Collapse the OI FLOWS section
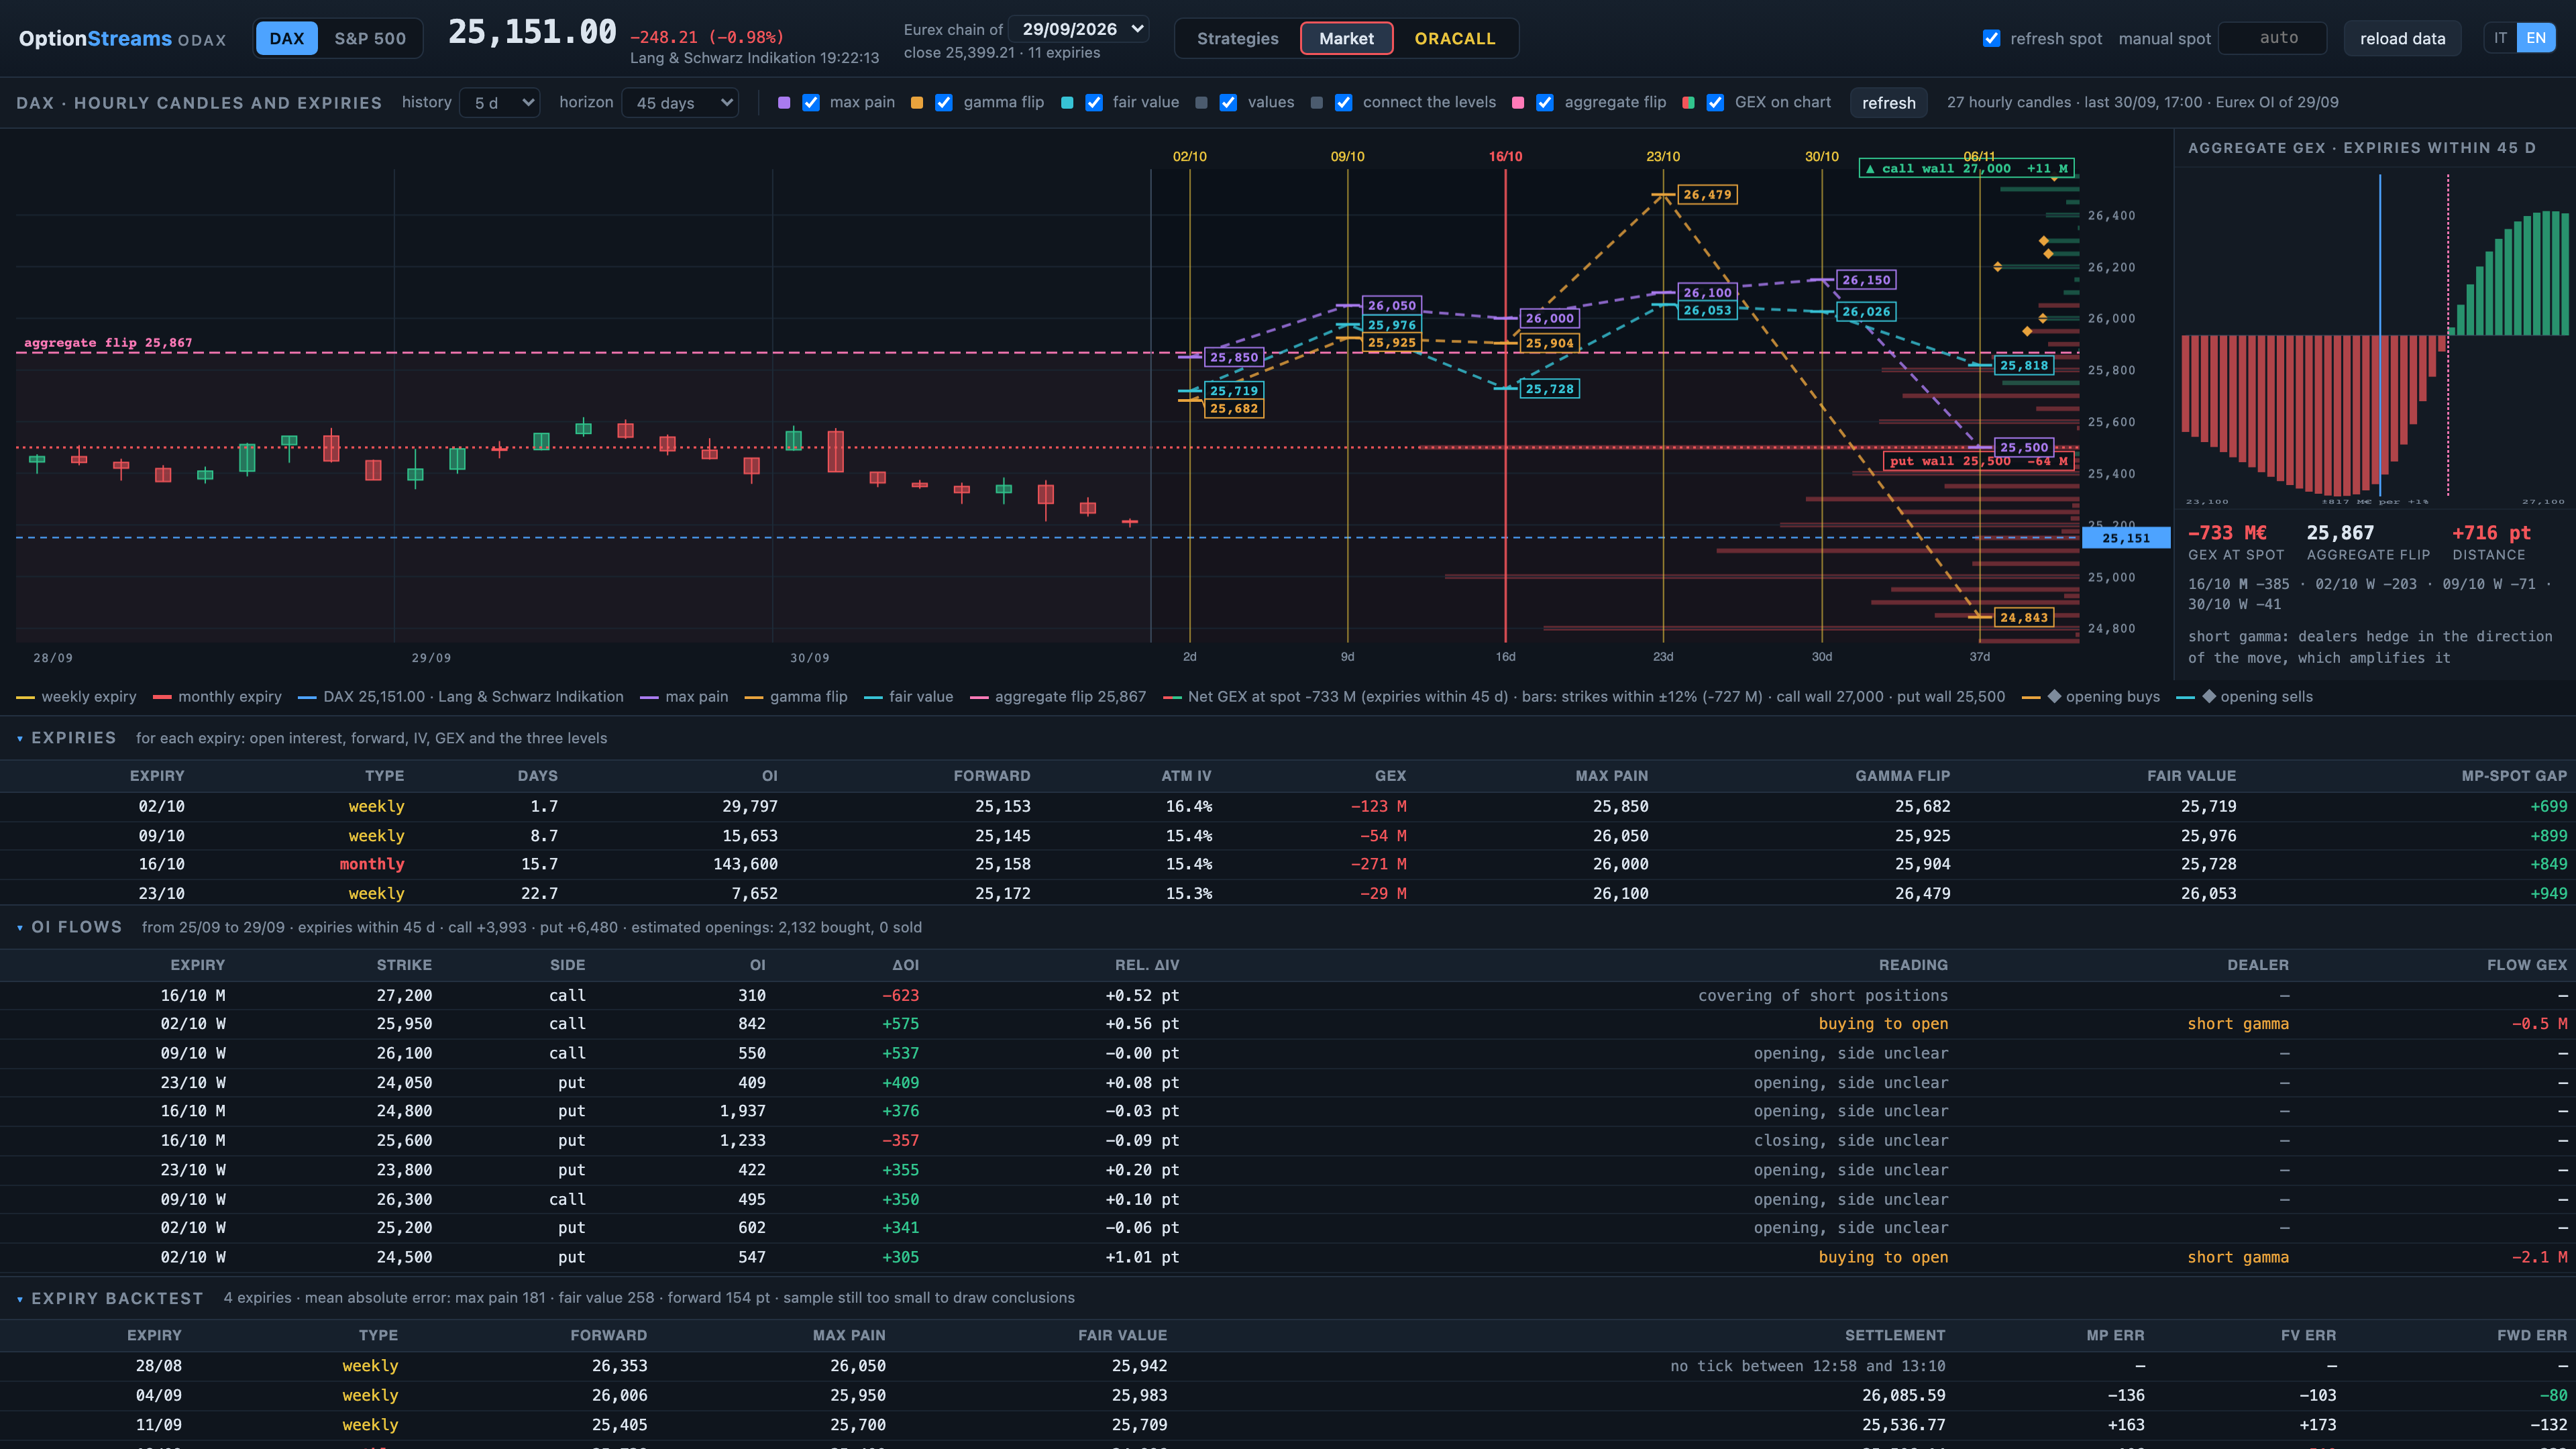Screen dimensions: 2576x1449 pyautogui.click(x=20, y=927)
